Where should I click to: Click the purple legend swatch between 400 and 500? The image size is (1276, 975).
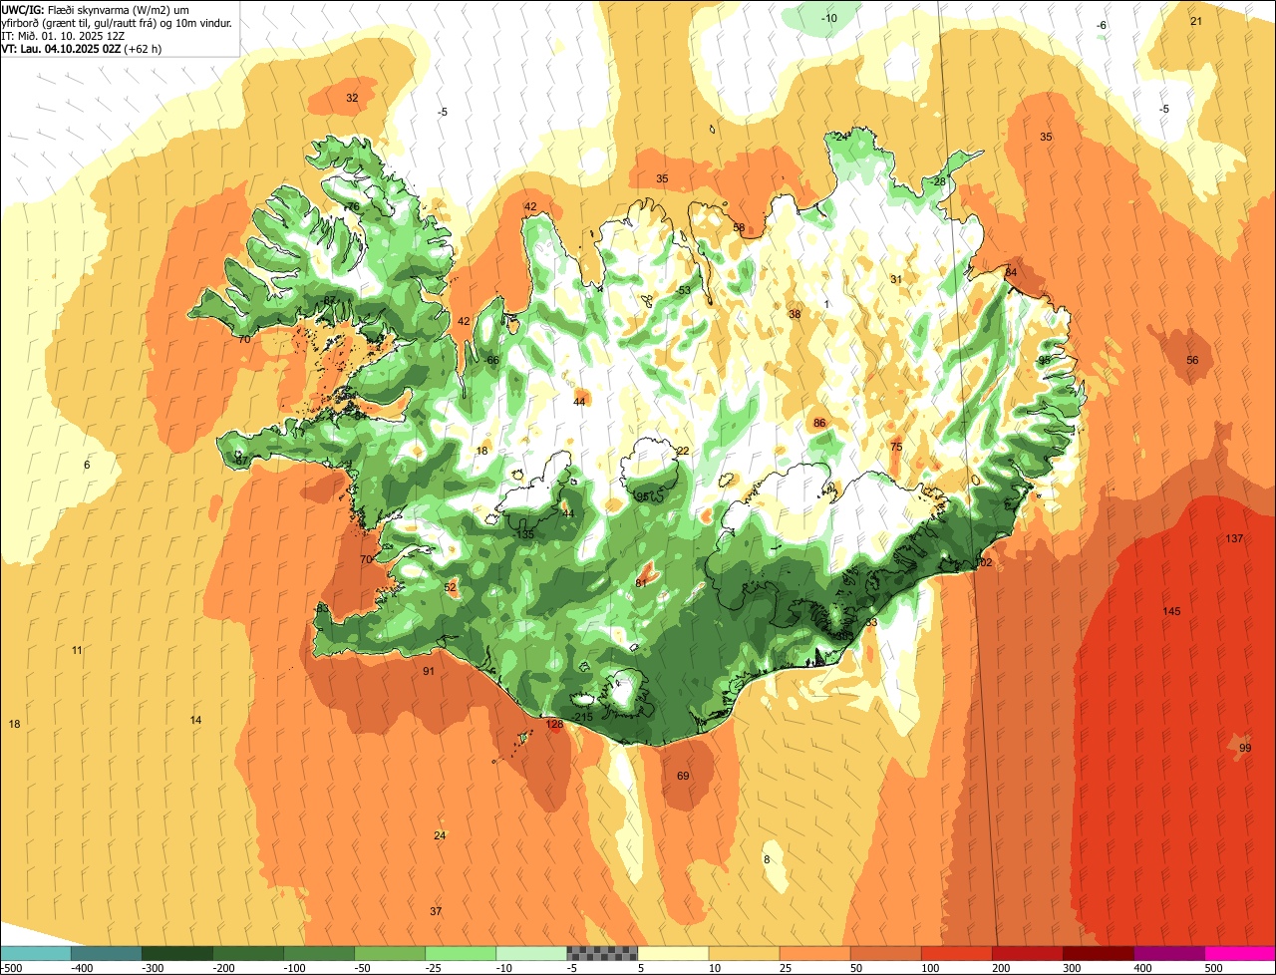click(1169, 953)
